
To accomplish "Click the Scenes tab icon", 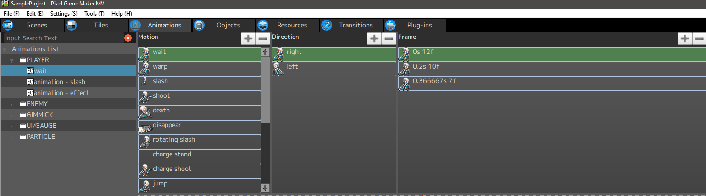I will 8,25.
